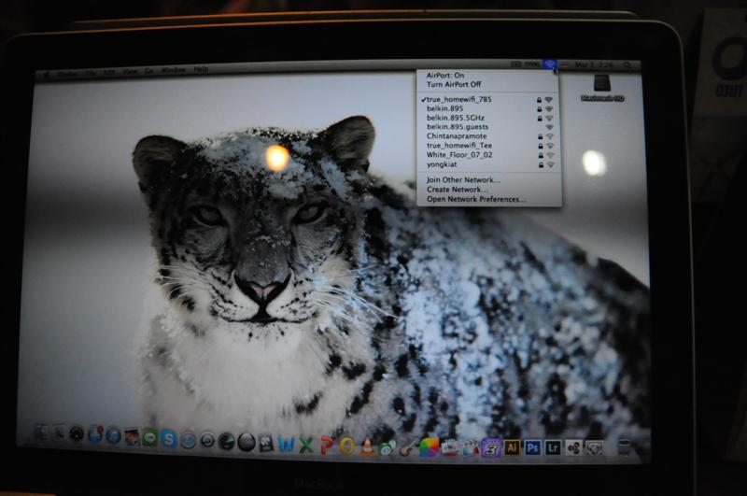Open the purple number 3 app icon
Viewport: 747px width, 496px height.
tap(491, 447)
